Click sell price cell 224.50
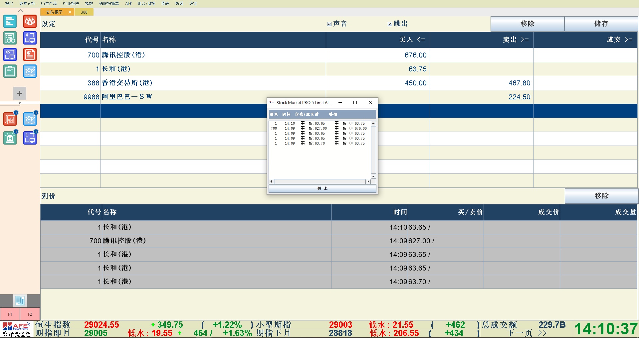 point(482,97)
